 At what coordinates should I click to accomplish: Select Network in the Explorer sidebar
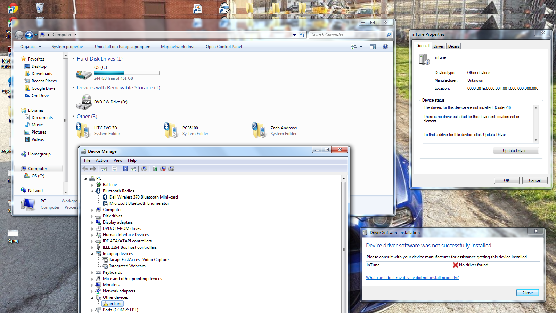coord(32,191)
